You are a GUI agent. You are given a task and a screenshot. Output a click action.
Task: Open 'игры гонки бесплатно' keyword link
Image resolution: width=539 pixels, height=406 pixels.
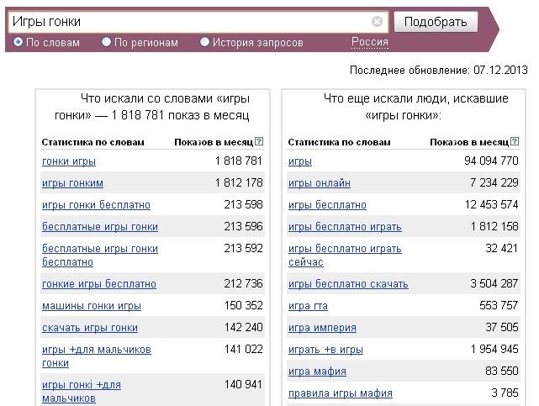pyautogui.click(x=96, y=205)
